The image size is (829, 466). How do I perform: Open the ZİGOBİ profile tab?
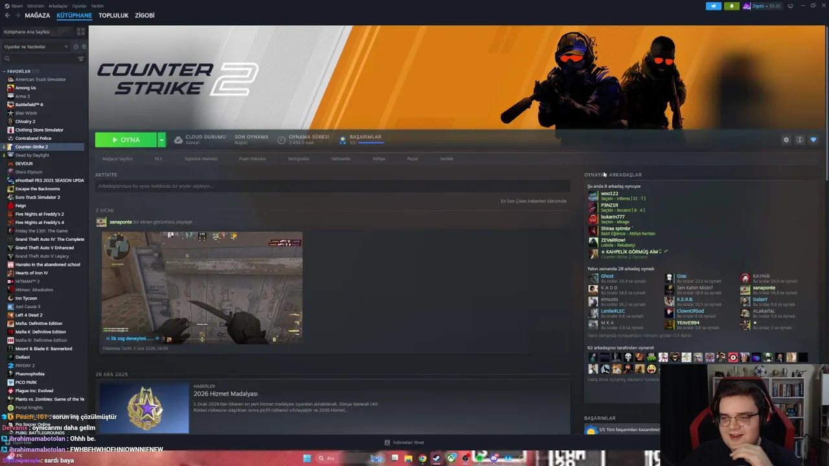144,16
